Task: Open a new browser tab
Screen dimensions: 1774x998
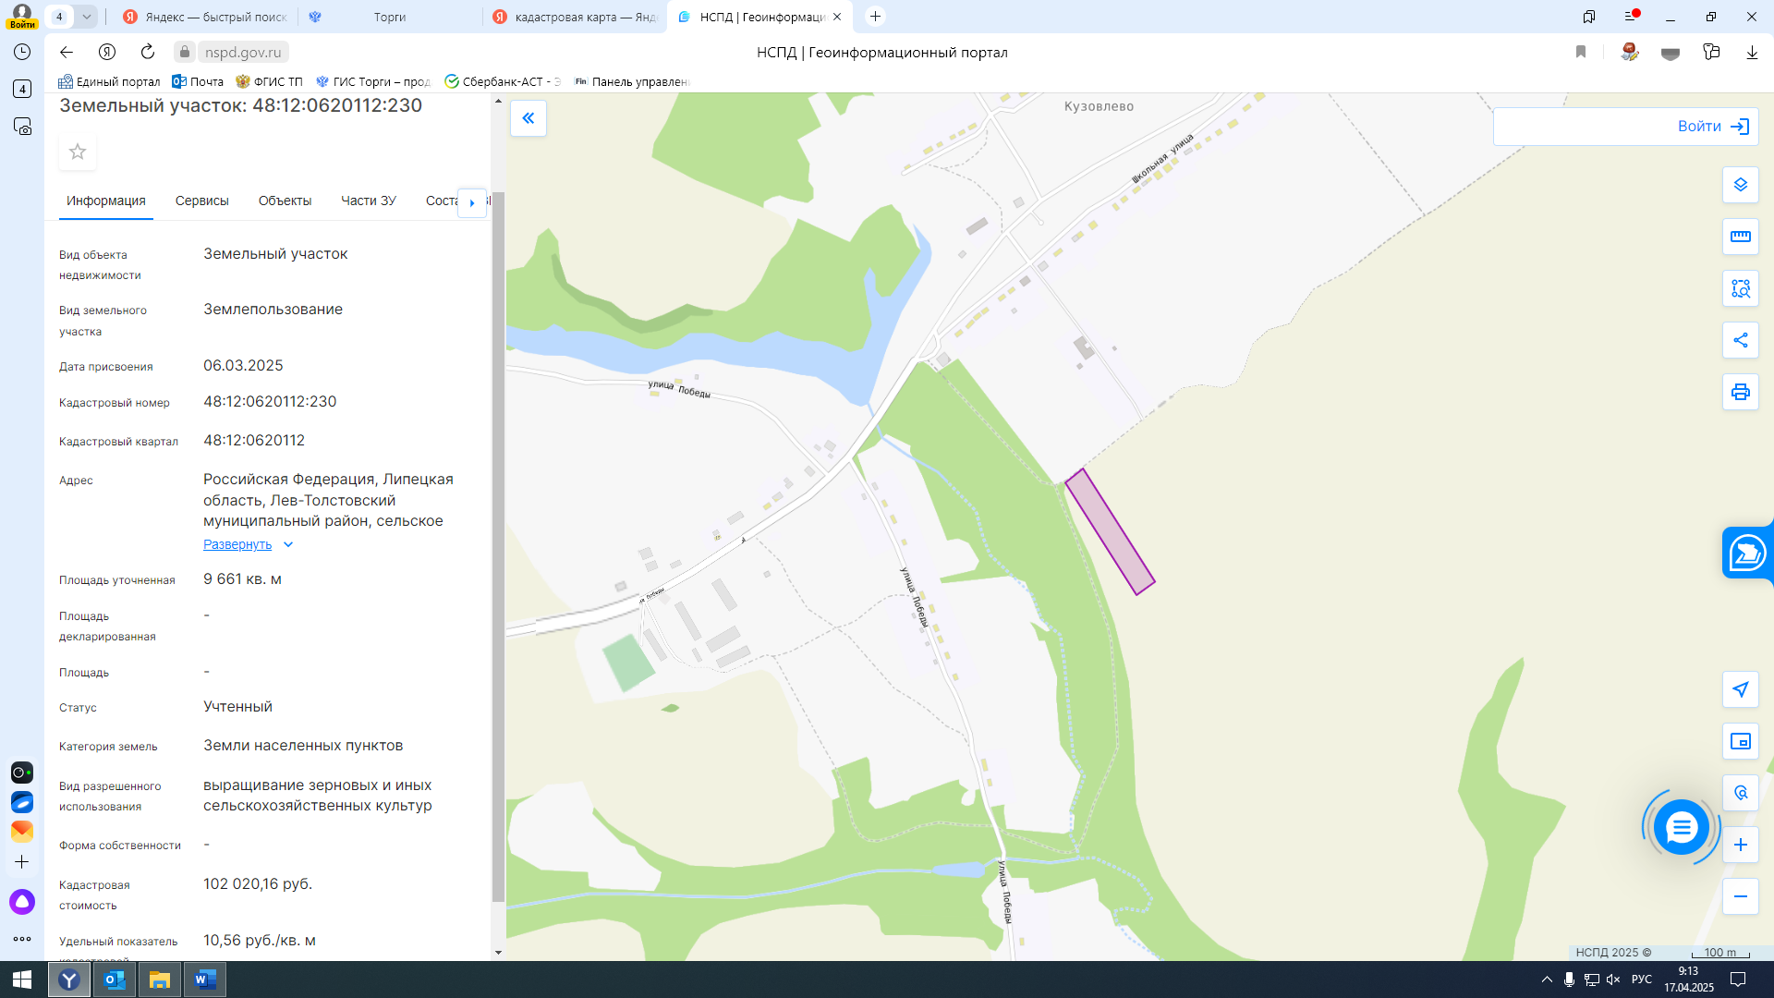Action: point(875,17)
